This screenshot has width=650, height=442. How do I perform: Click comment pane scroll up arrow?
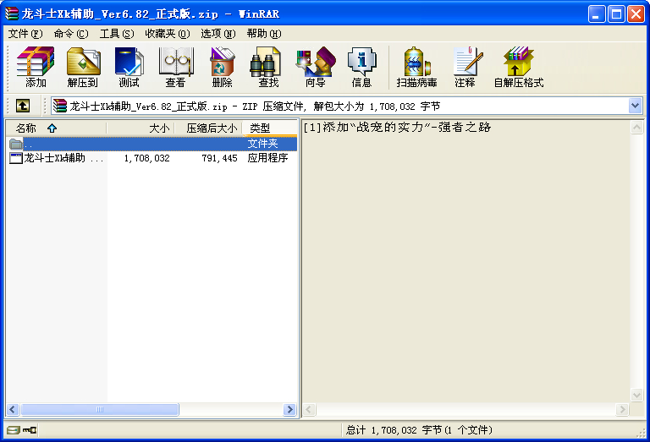636,128
